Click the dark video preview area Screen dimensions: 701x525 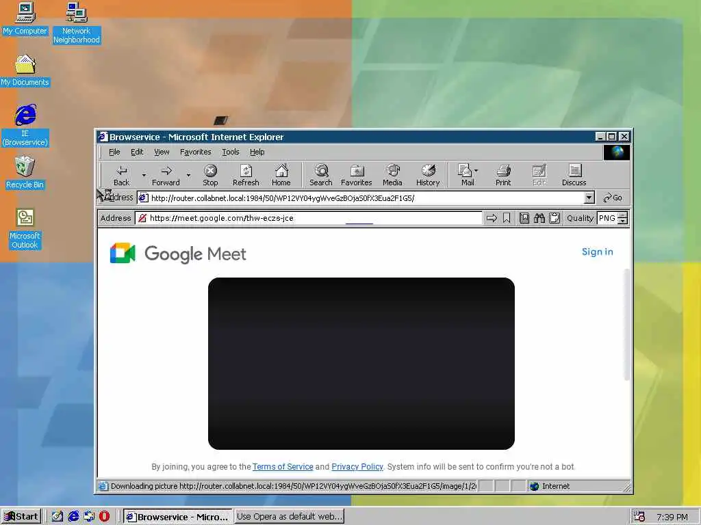click(x=361, y=364)
